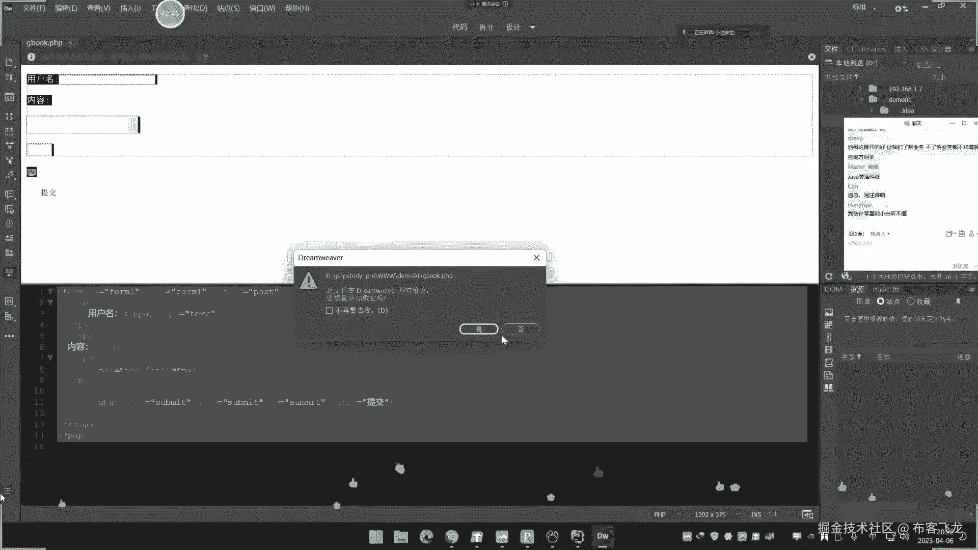
Task: Open the Files panel options menu icon
Action: pos(971,49)
